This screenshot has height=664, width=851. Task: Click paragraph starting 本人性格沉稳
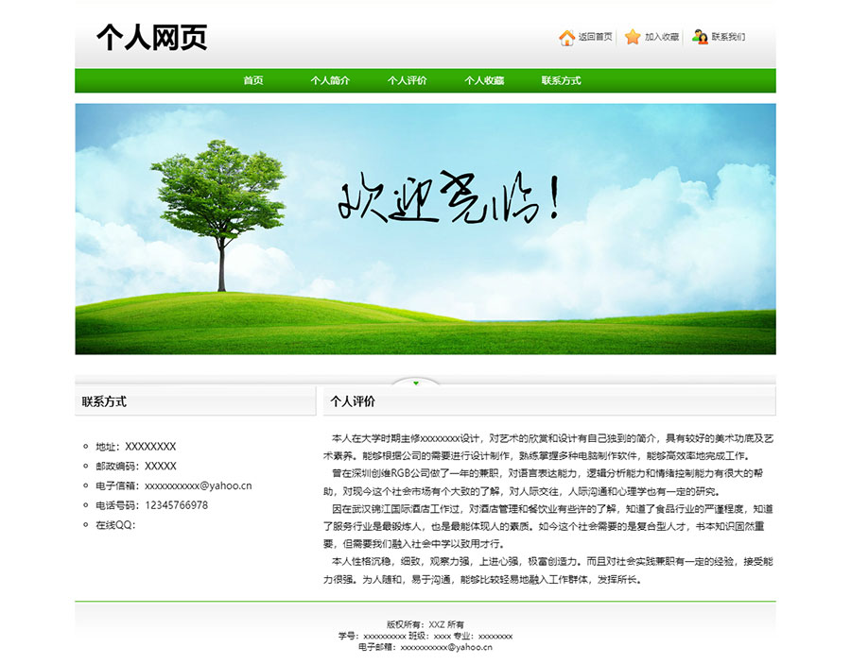tap(548, 570)
